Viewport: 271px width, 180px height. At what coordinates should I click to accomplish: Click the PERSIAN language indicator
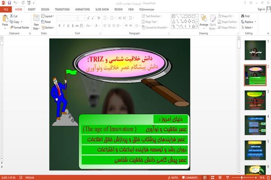point(30,178)
